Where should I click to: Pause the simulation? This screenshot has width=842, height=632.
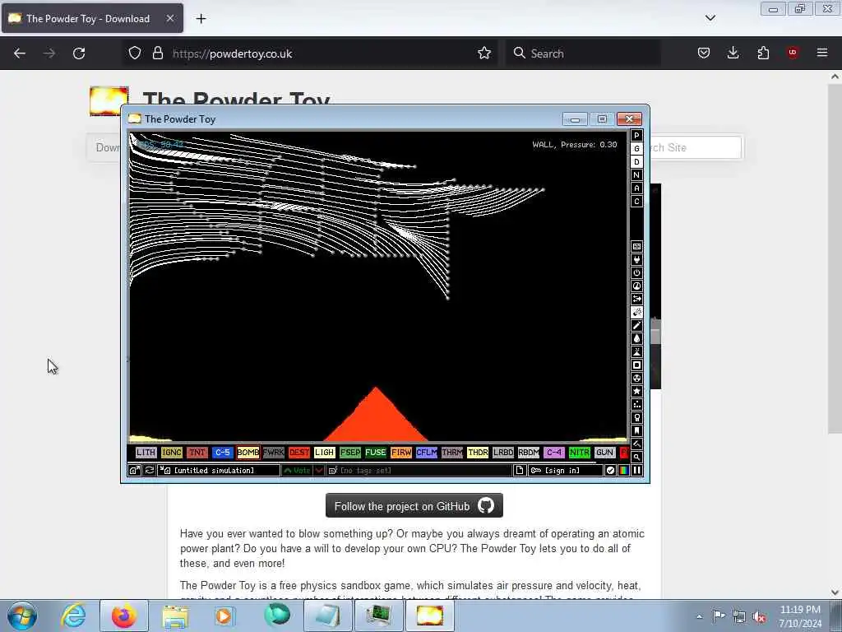click(636, 470)
